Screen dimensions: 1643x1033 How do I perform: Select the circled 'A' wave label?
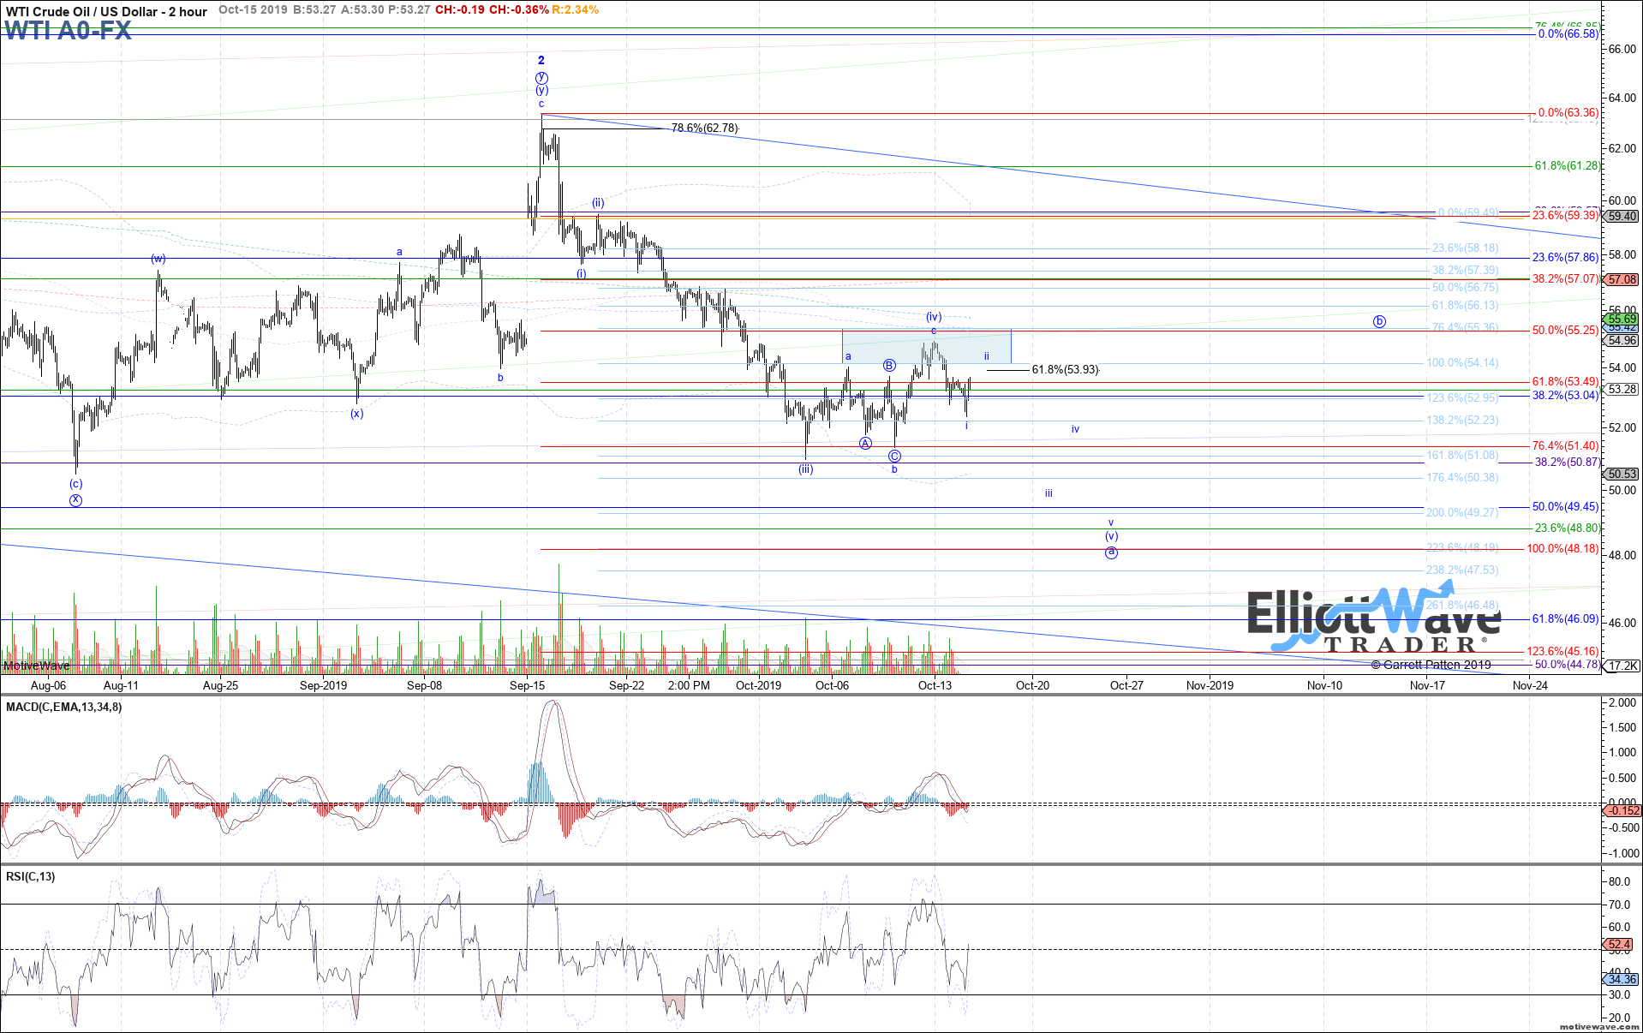click(865, 443)
